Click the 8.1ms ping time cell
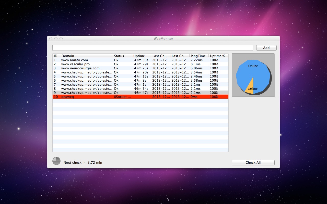Screen dimensions: 327x204 (195, 64)
